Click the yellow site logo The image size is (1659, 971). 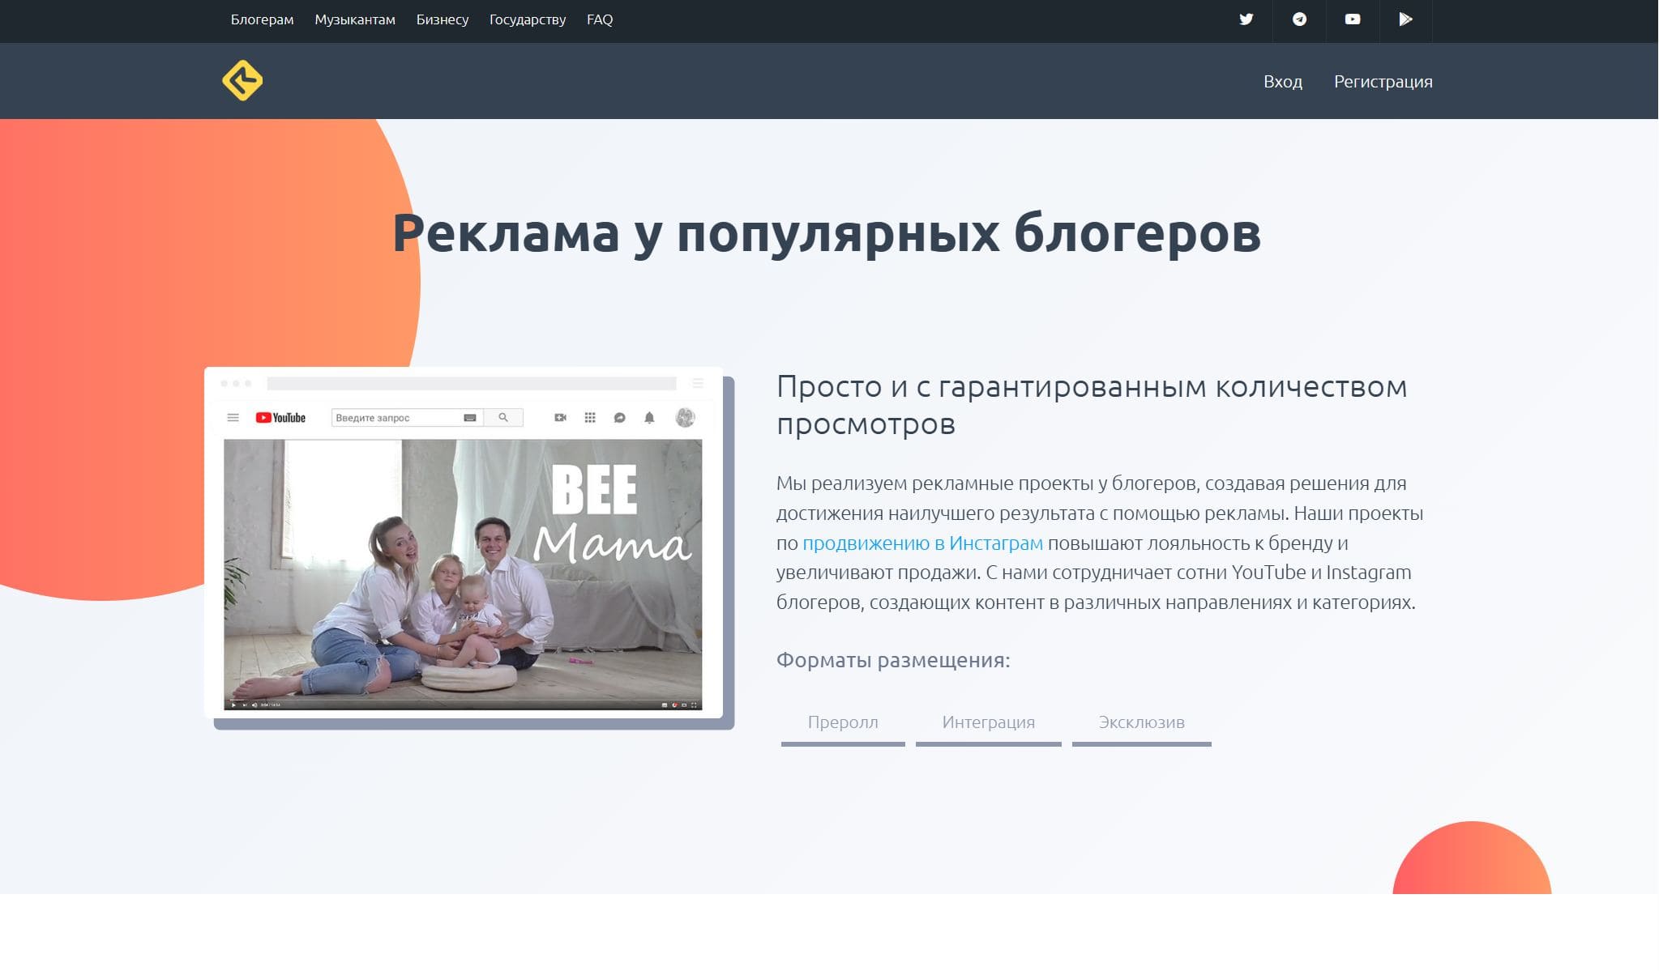coord(242,81)
